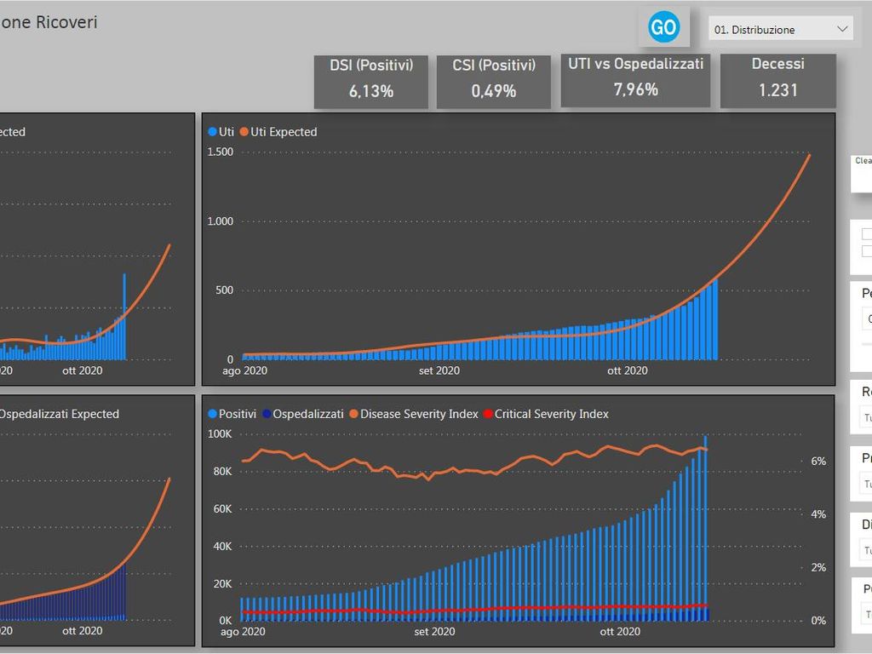Click the Decessi KPI card
This screenshot has width=872, height=654.
coord(777,81)
